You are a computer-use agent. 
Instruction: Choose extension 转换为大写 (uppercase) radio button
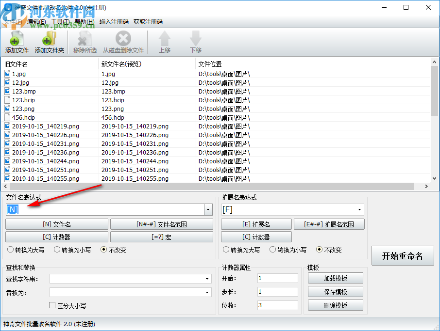[226, 249]
